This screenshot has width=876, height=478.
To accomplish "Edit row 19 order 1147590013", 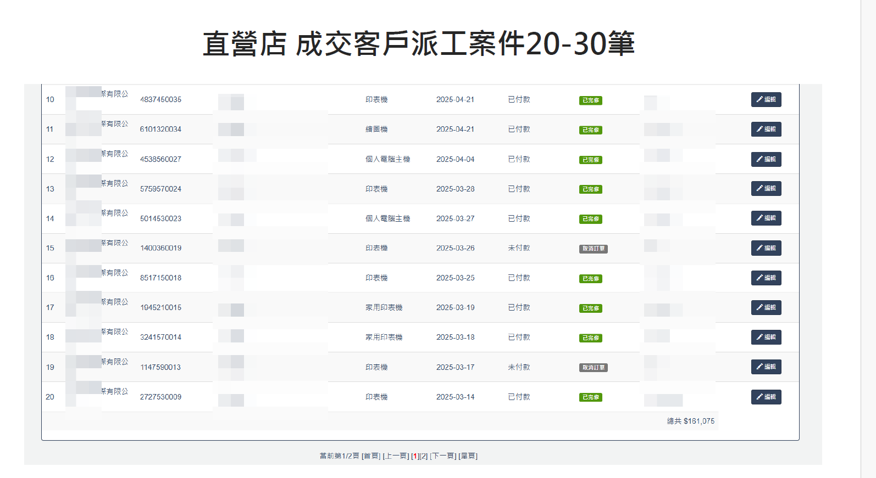I will [766, 367].
